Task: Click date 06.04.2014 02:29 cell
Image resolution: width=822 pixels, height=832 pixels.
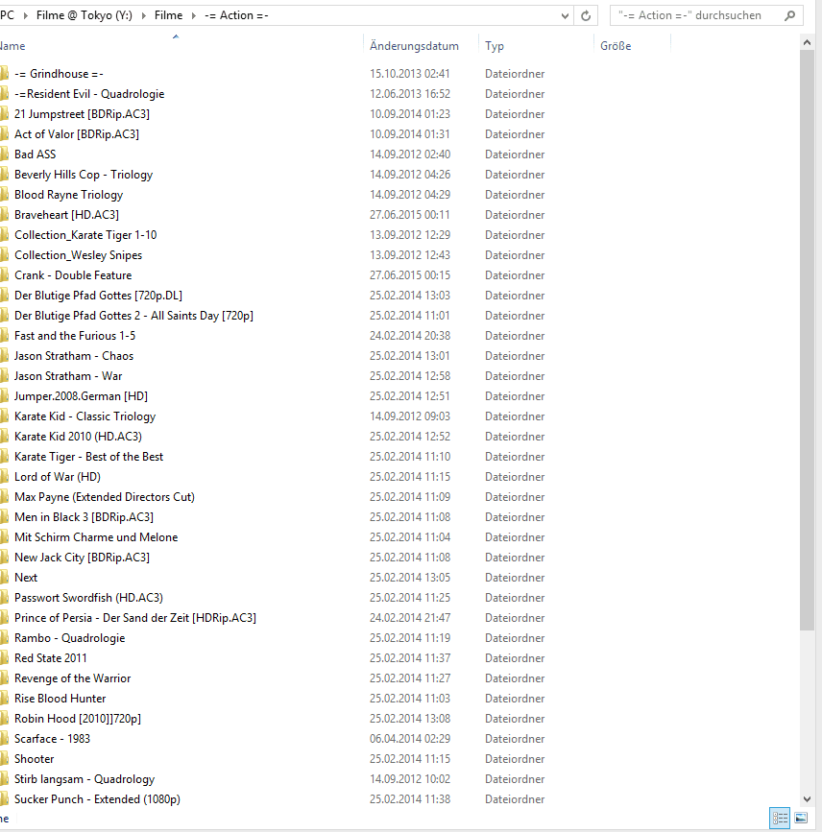Action: point(410,739)
